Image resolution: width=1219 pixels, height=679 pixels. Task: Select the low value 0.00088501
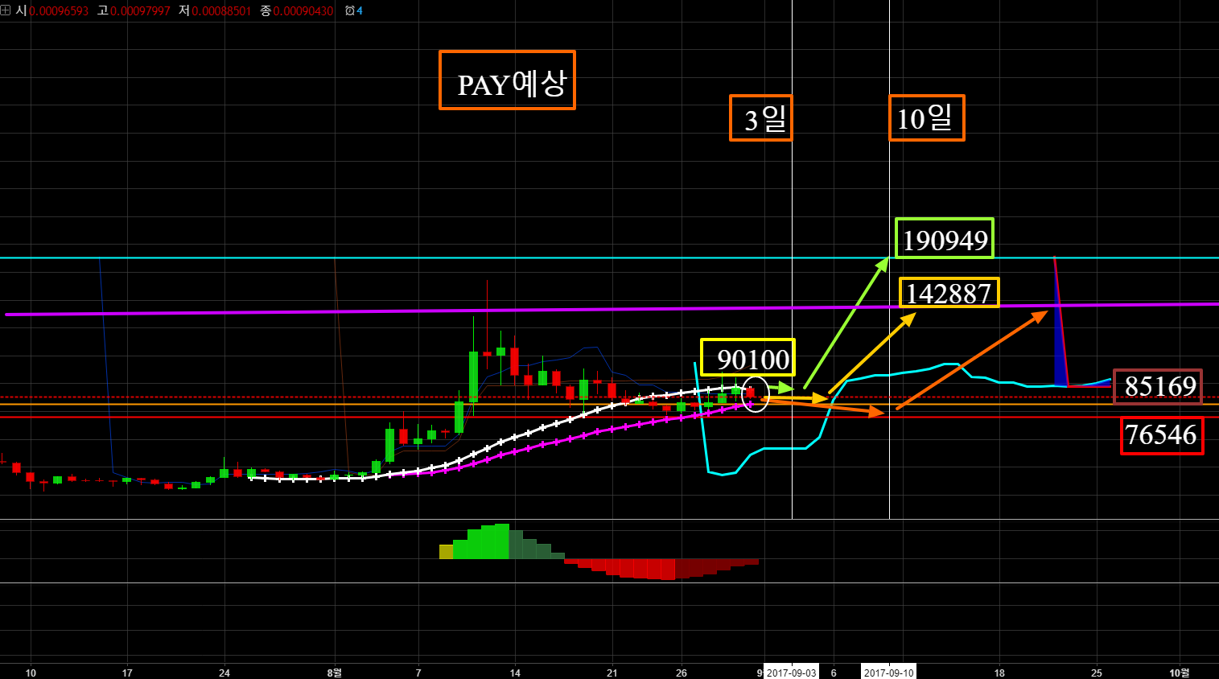coord(221,11)
